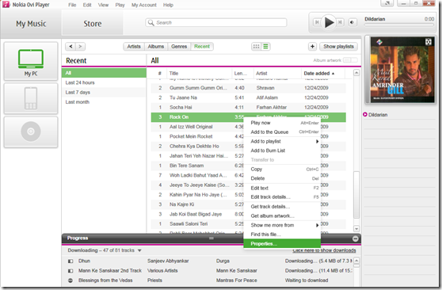Select the Tu Jaane Na track row
442x290 pixels.
(x=248, y=97)
